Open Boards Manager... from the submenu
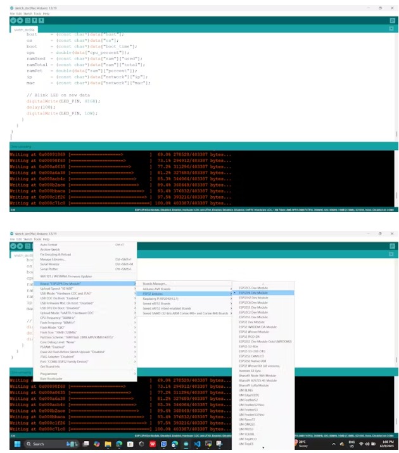This screenshot has width=399, height=453. (x=155, y=283)
